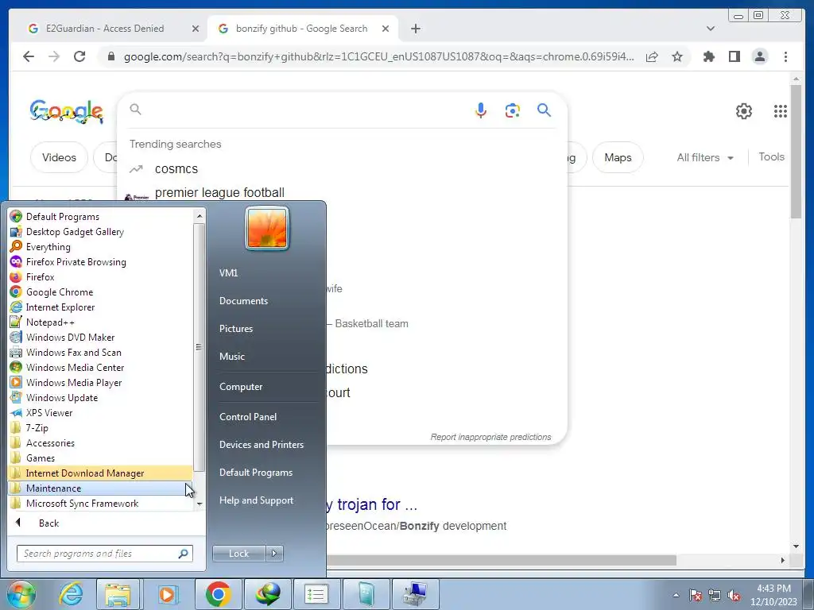Reload the Google search page
Image resolution: width=814 pixels, height=610 pixels.
coord(79,56)
